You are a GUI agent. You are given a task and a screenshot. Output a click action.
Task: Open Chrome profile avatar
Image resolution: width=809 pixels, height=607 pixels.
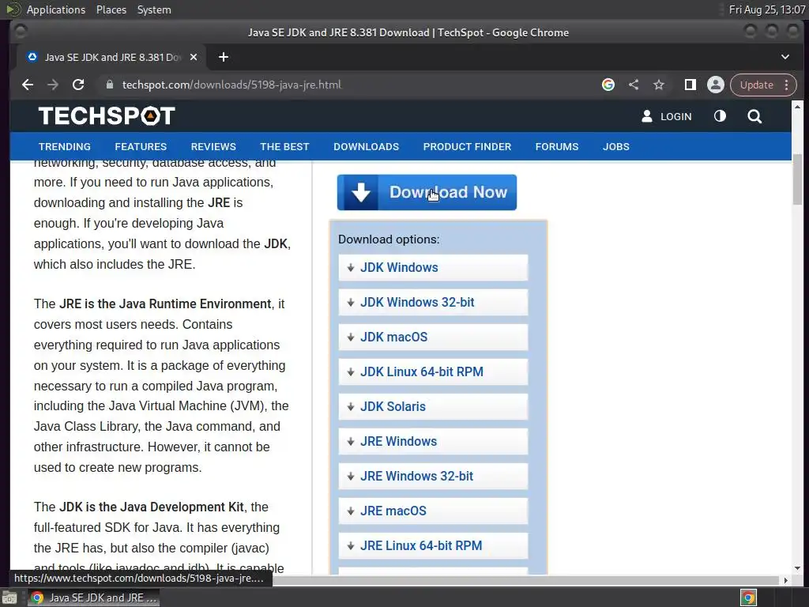coord(716,85)
